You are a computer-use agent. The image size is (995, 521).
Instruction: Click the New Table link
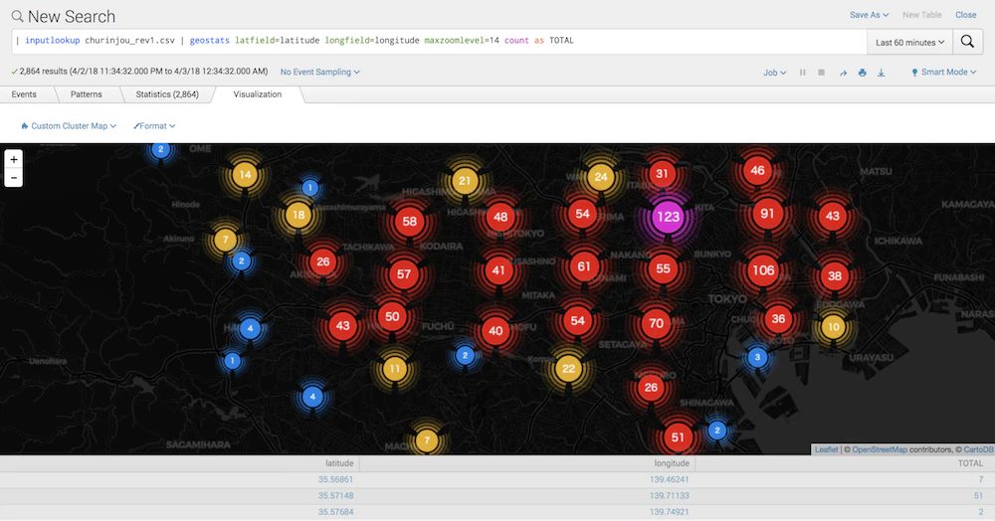tap(922, 15)
